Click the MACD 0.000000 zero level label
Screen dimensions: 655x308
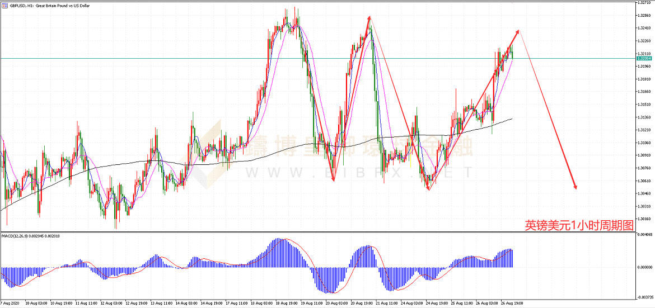[644, 267]
